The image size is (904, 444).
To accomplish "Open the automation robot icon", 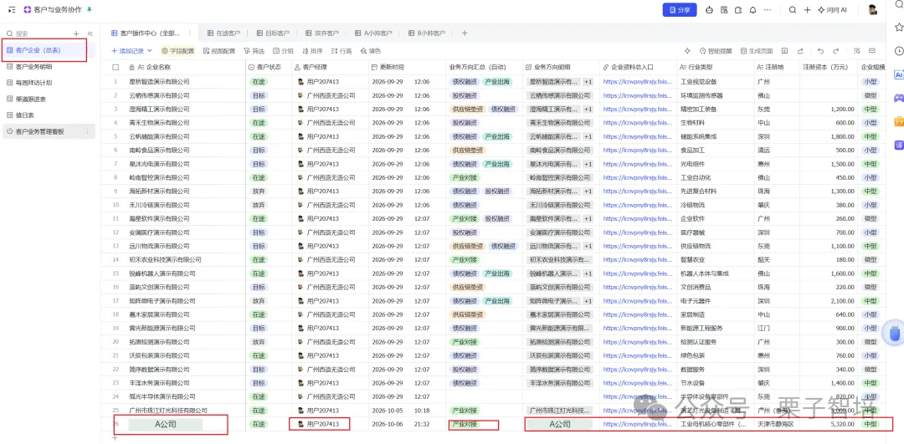I will click(x=709, y=10).
